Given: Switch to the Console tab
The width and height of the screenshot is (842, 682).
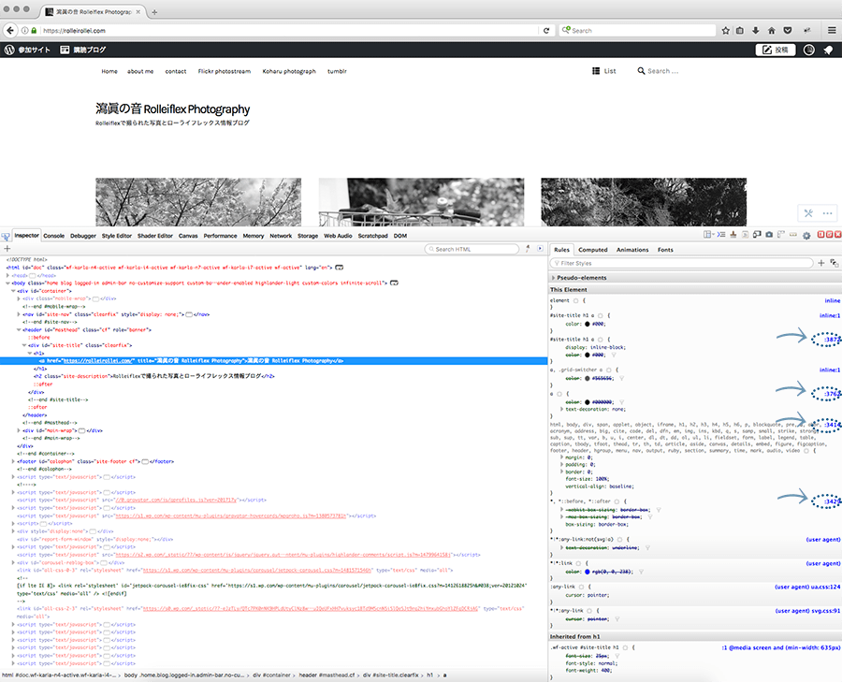Looking at the screenshot, I should (53, 236).
